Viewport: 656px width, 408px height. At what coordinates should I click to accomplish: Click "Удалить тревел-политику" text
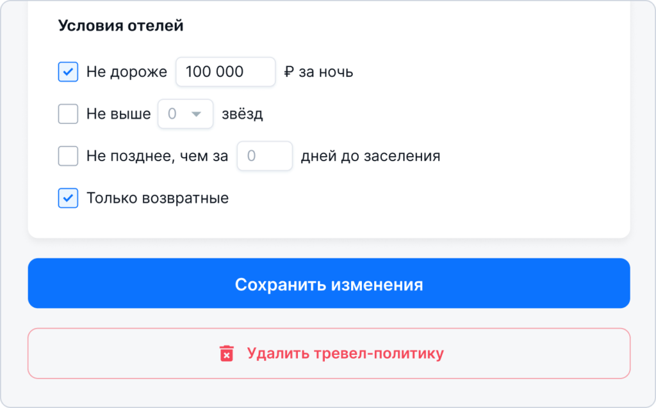(345, 353)
